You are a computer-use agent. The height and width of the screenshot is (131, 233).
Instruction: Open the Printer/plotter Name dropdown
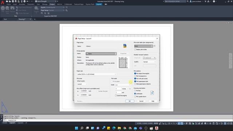pyautogui.click(x=101, y=53)
